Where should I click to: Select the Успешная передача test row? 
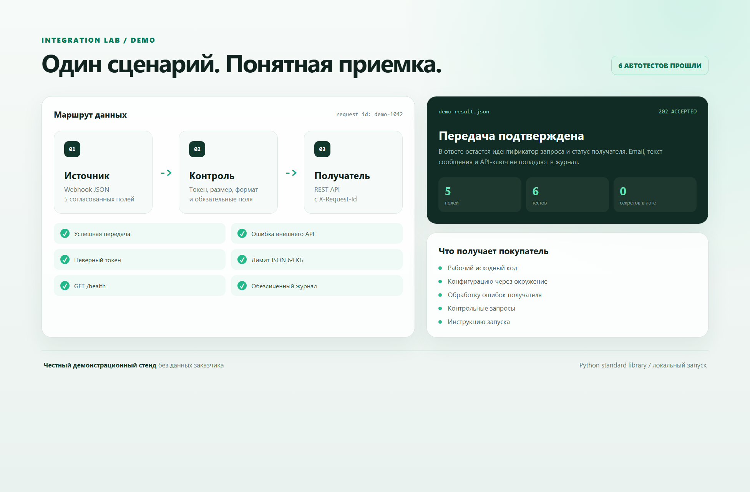pyautogui.click(x=139, y=233)
